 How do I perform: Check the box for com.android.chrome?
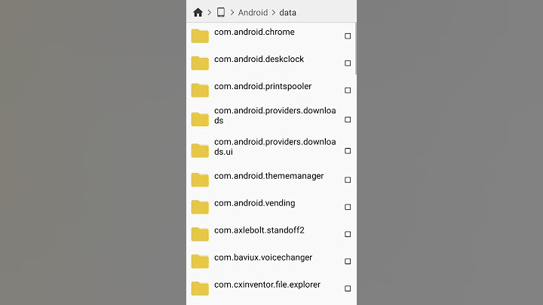(348, 36)
